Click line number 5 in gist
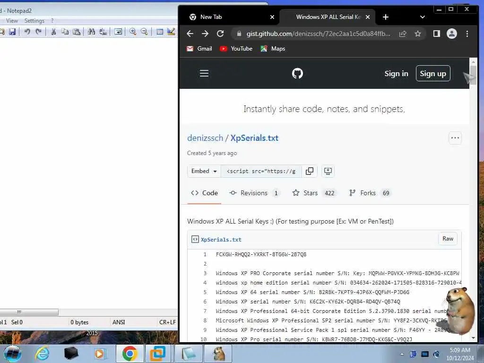Image resolution: width=484 pixels, height=363 pixels. (205, 292)
